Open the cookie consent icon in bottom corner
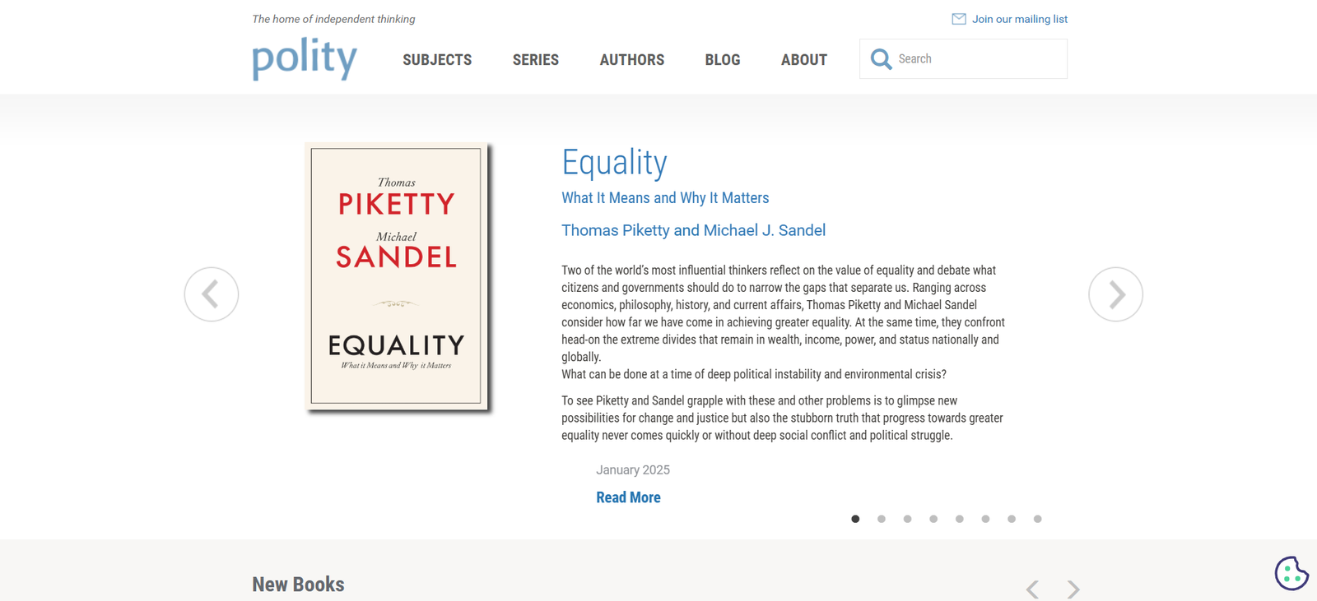The height and width of the screenshot is (601, 1317). click(x=1291, y=573)
